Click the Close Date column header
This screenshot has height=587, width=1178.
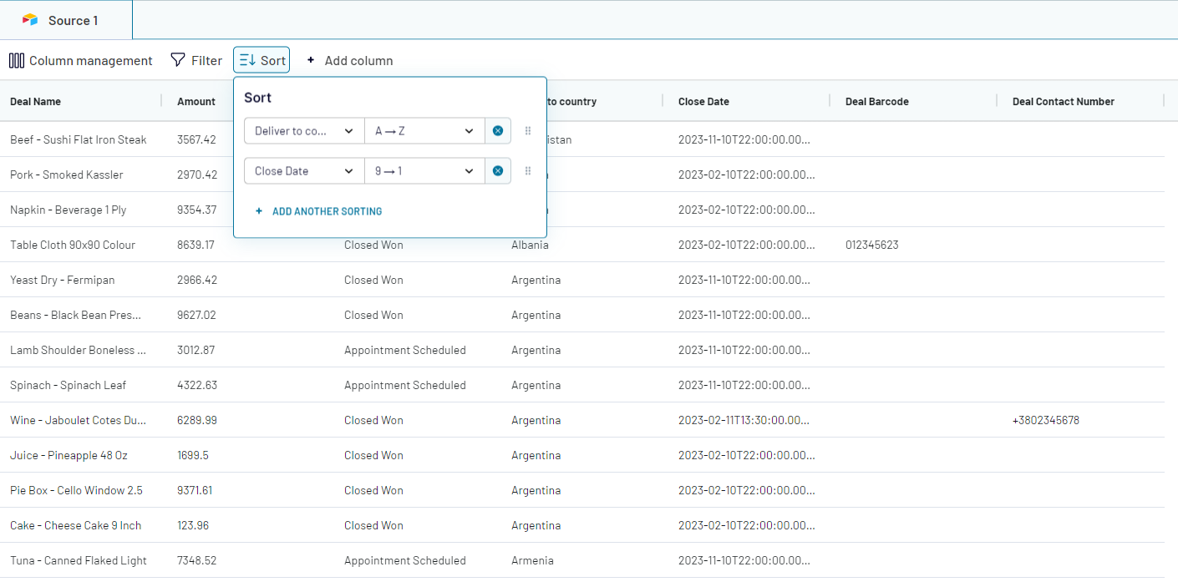[x=703, y=102]
